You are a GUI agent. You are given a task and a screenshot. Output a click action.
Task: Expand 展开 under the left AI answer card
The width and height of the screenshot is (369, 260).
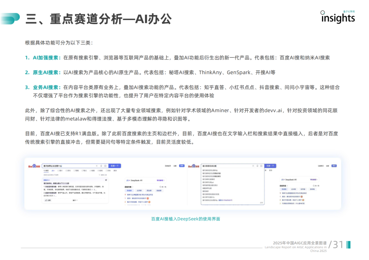[x=75, y=200]
